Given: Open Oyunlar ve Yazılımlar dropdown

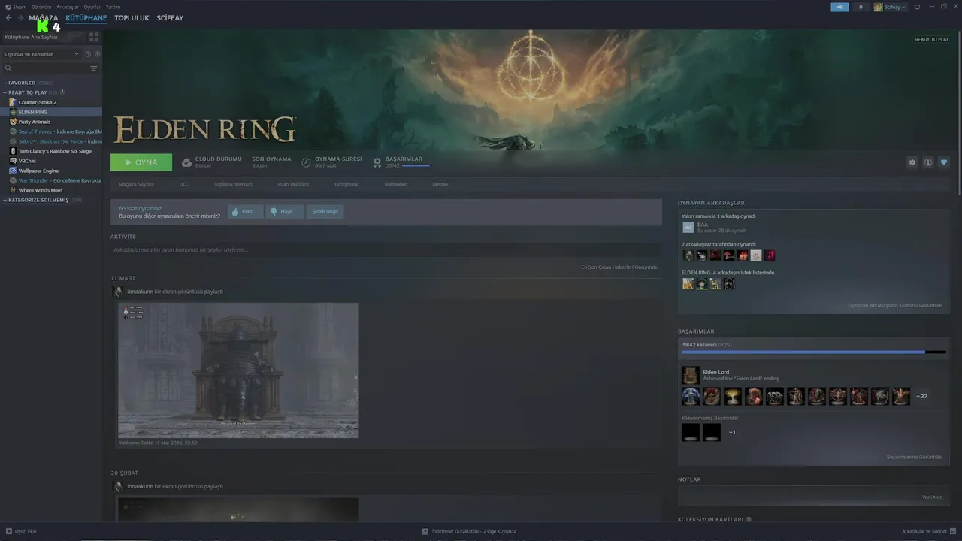Looking at the screenshot, I should [41, 54].
